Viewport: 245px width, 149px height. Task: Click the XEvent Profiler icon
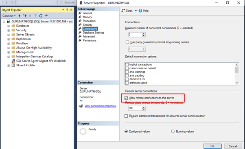13,65
